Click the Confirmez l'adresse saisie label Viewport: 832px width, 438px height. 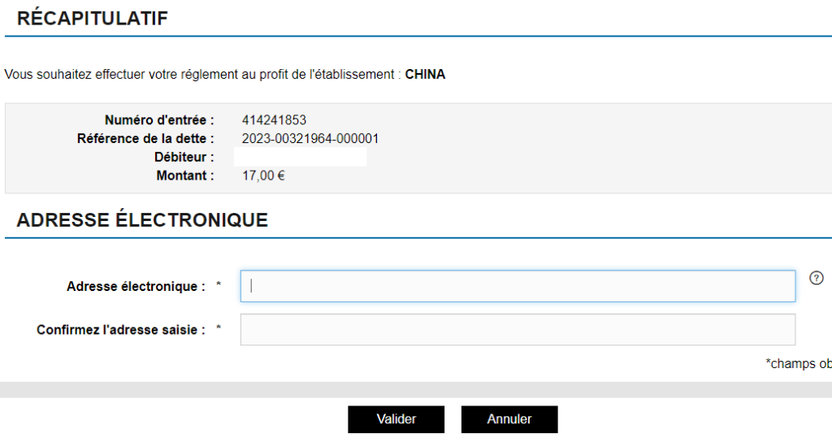click(x=121, y=330)
